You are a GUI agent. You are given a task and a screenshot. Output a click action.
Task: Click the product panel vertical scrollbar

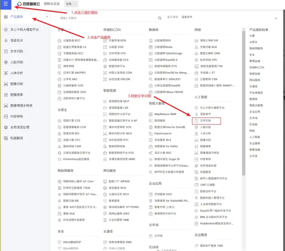pyautogui.click(x=244, y=103)
